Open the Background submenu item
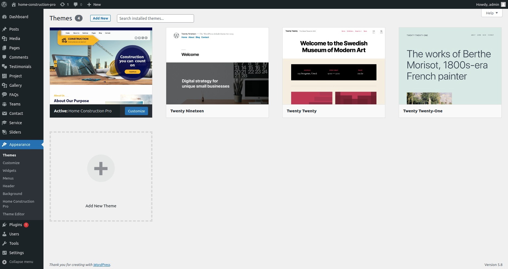The image size is (508, 269). (12, 194)
